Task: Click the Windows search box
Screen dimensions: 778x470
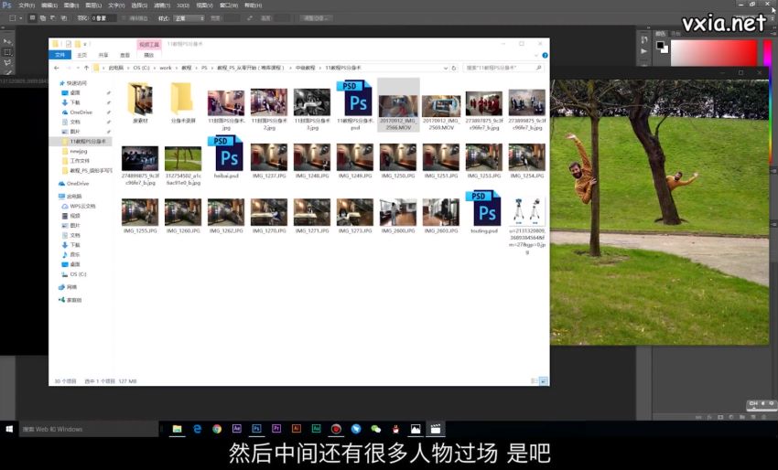Action: 88,429
